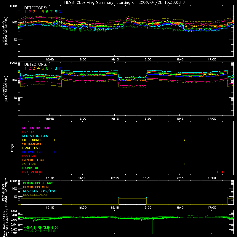Click detector '9' legend in rear segments plot

pyautogui.click(x=60, y=68)
